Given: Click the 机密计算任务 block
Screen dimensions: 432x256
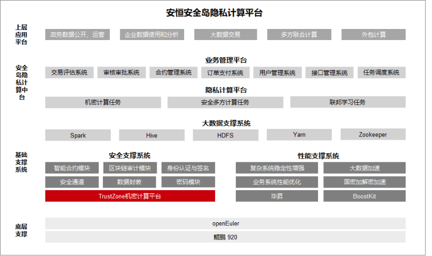Looking at the screenshot, I should (103, 102).
